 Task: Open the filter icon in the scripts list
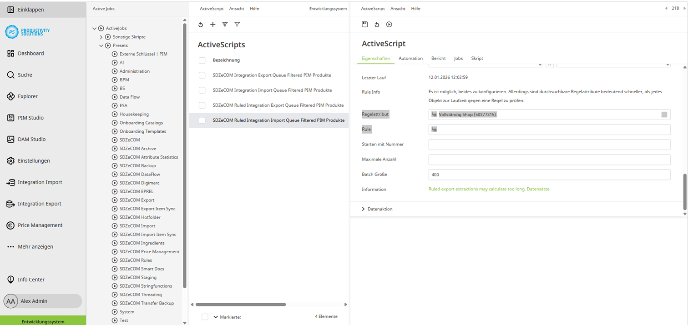pos(237,24)
